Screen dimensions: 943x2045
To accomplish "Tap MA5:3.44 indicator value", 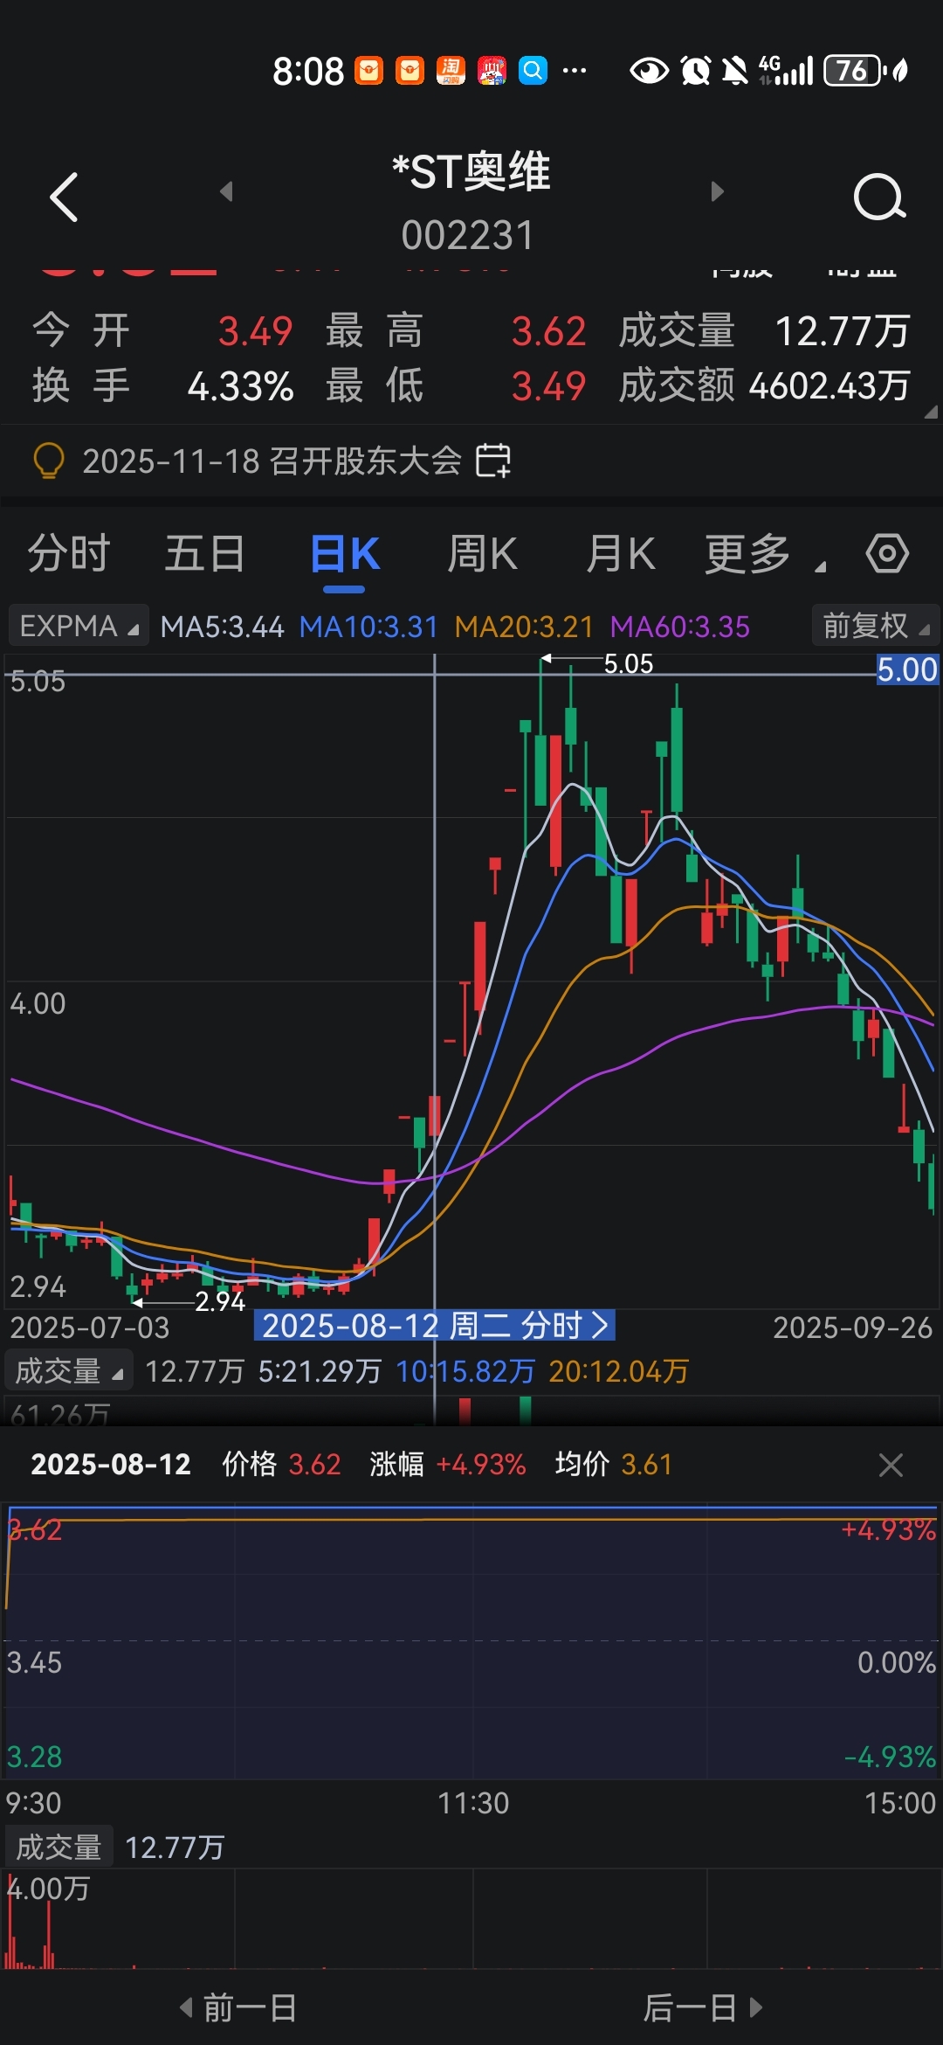I will point(223,627).
